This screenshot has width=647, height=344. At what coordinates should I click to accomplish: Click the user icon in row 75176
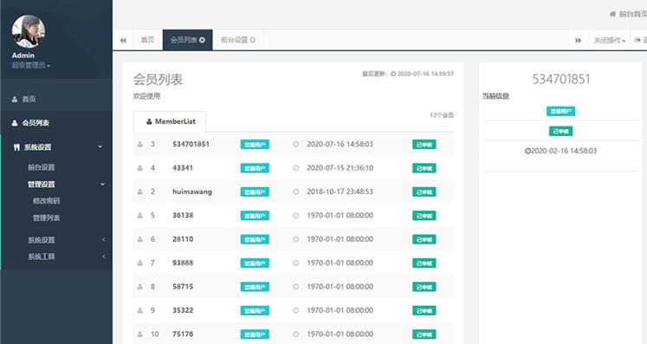tap(140, 334)
